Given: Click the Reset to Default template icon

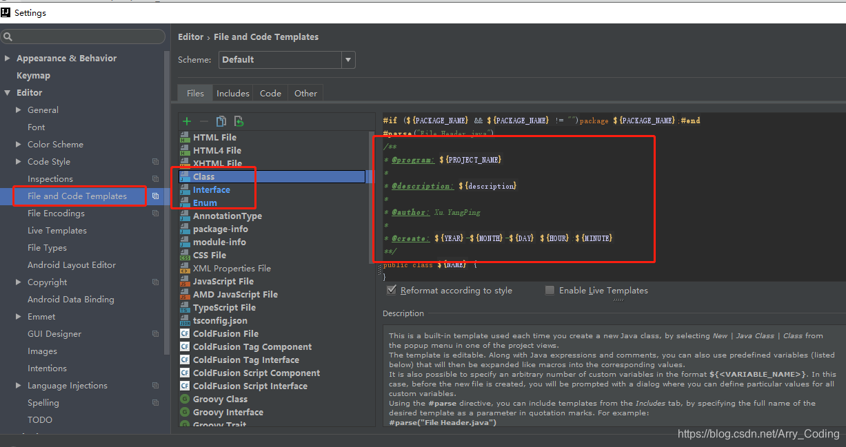Looking at the screenshot, I should coord(239,121).
